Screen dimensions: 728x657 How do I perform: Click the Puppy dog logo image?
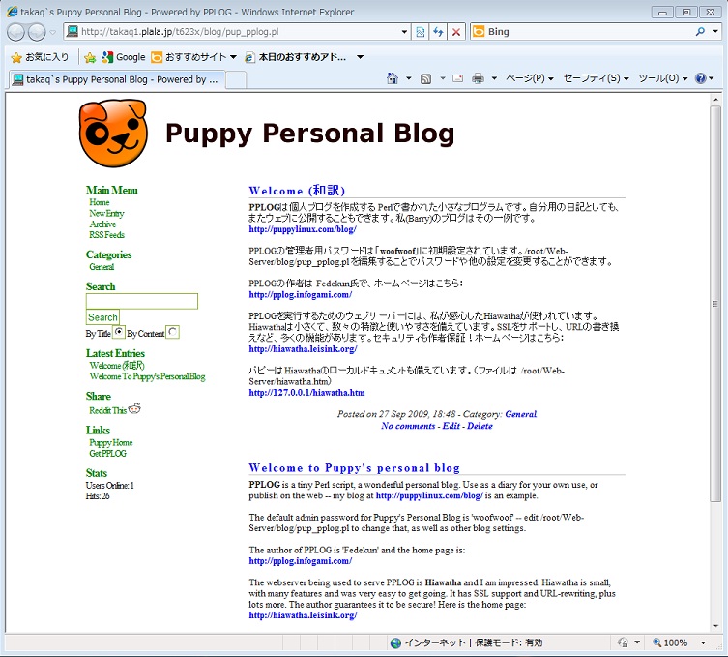pos(113,134)
